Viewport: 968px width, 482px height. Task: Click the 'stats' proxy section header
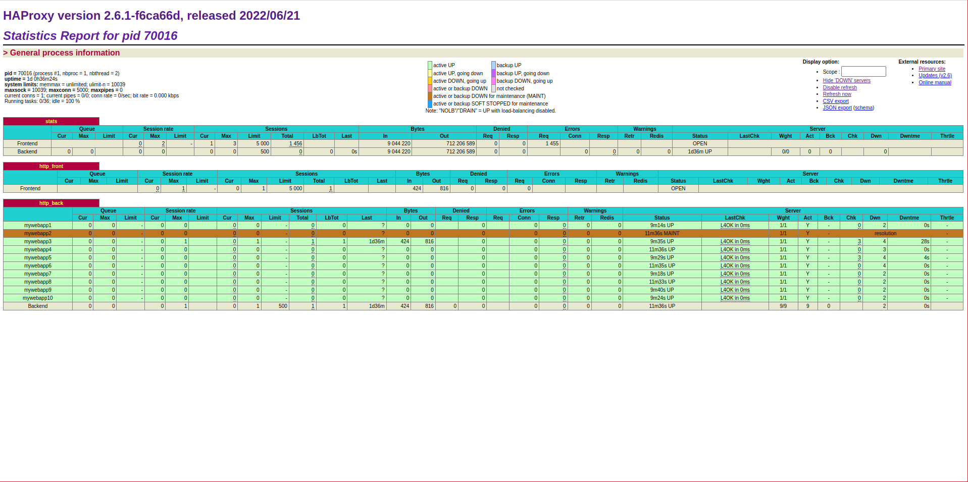[51, 122]
